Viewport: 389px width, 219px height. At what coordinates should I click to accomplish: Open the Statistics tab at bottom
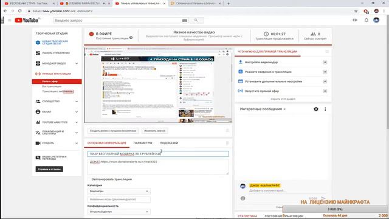[247, 216]
